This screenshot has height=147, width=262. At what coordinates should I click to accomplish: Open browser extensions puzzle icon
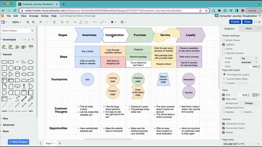[219, 11]
